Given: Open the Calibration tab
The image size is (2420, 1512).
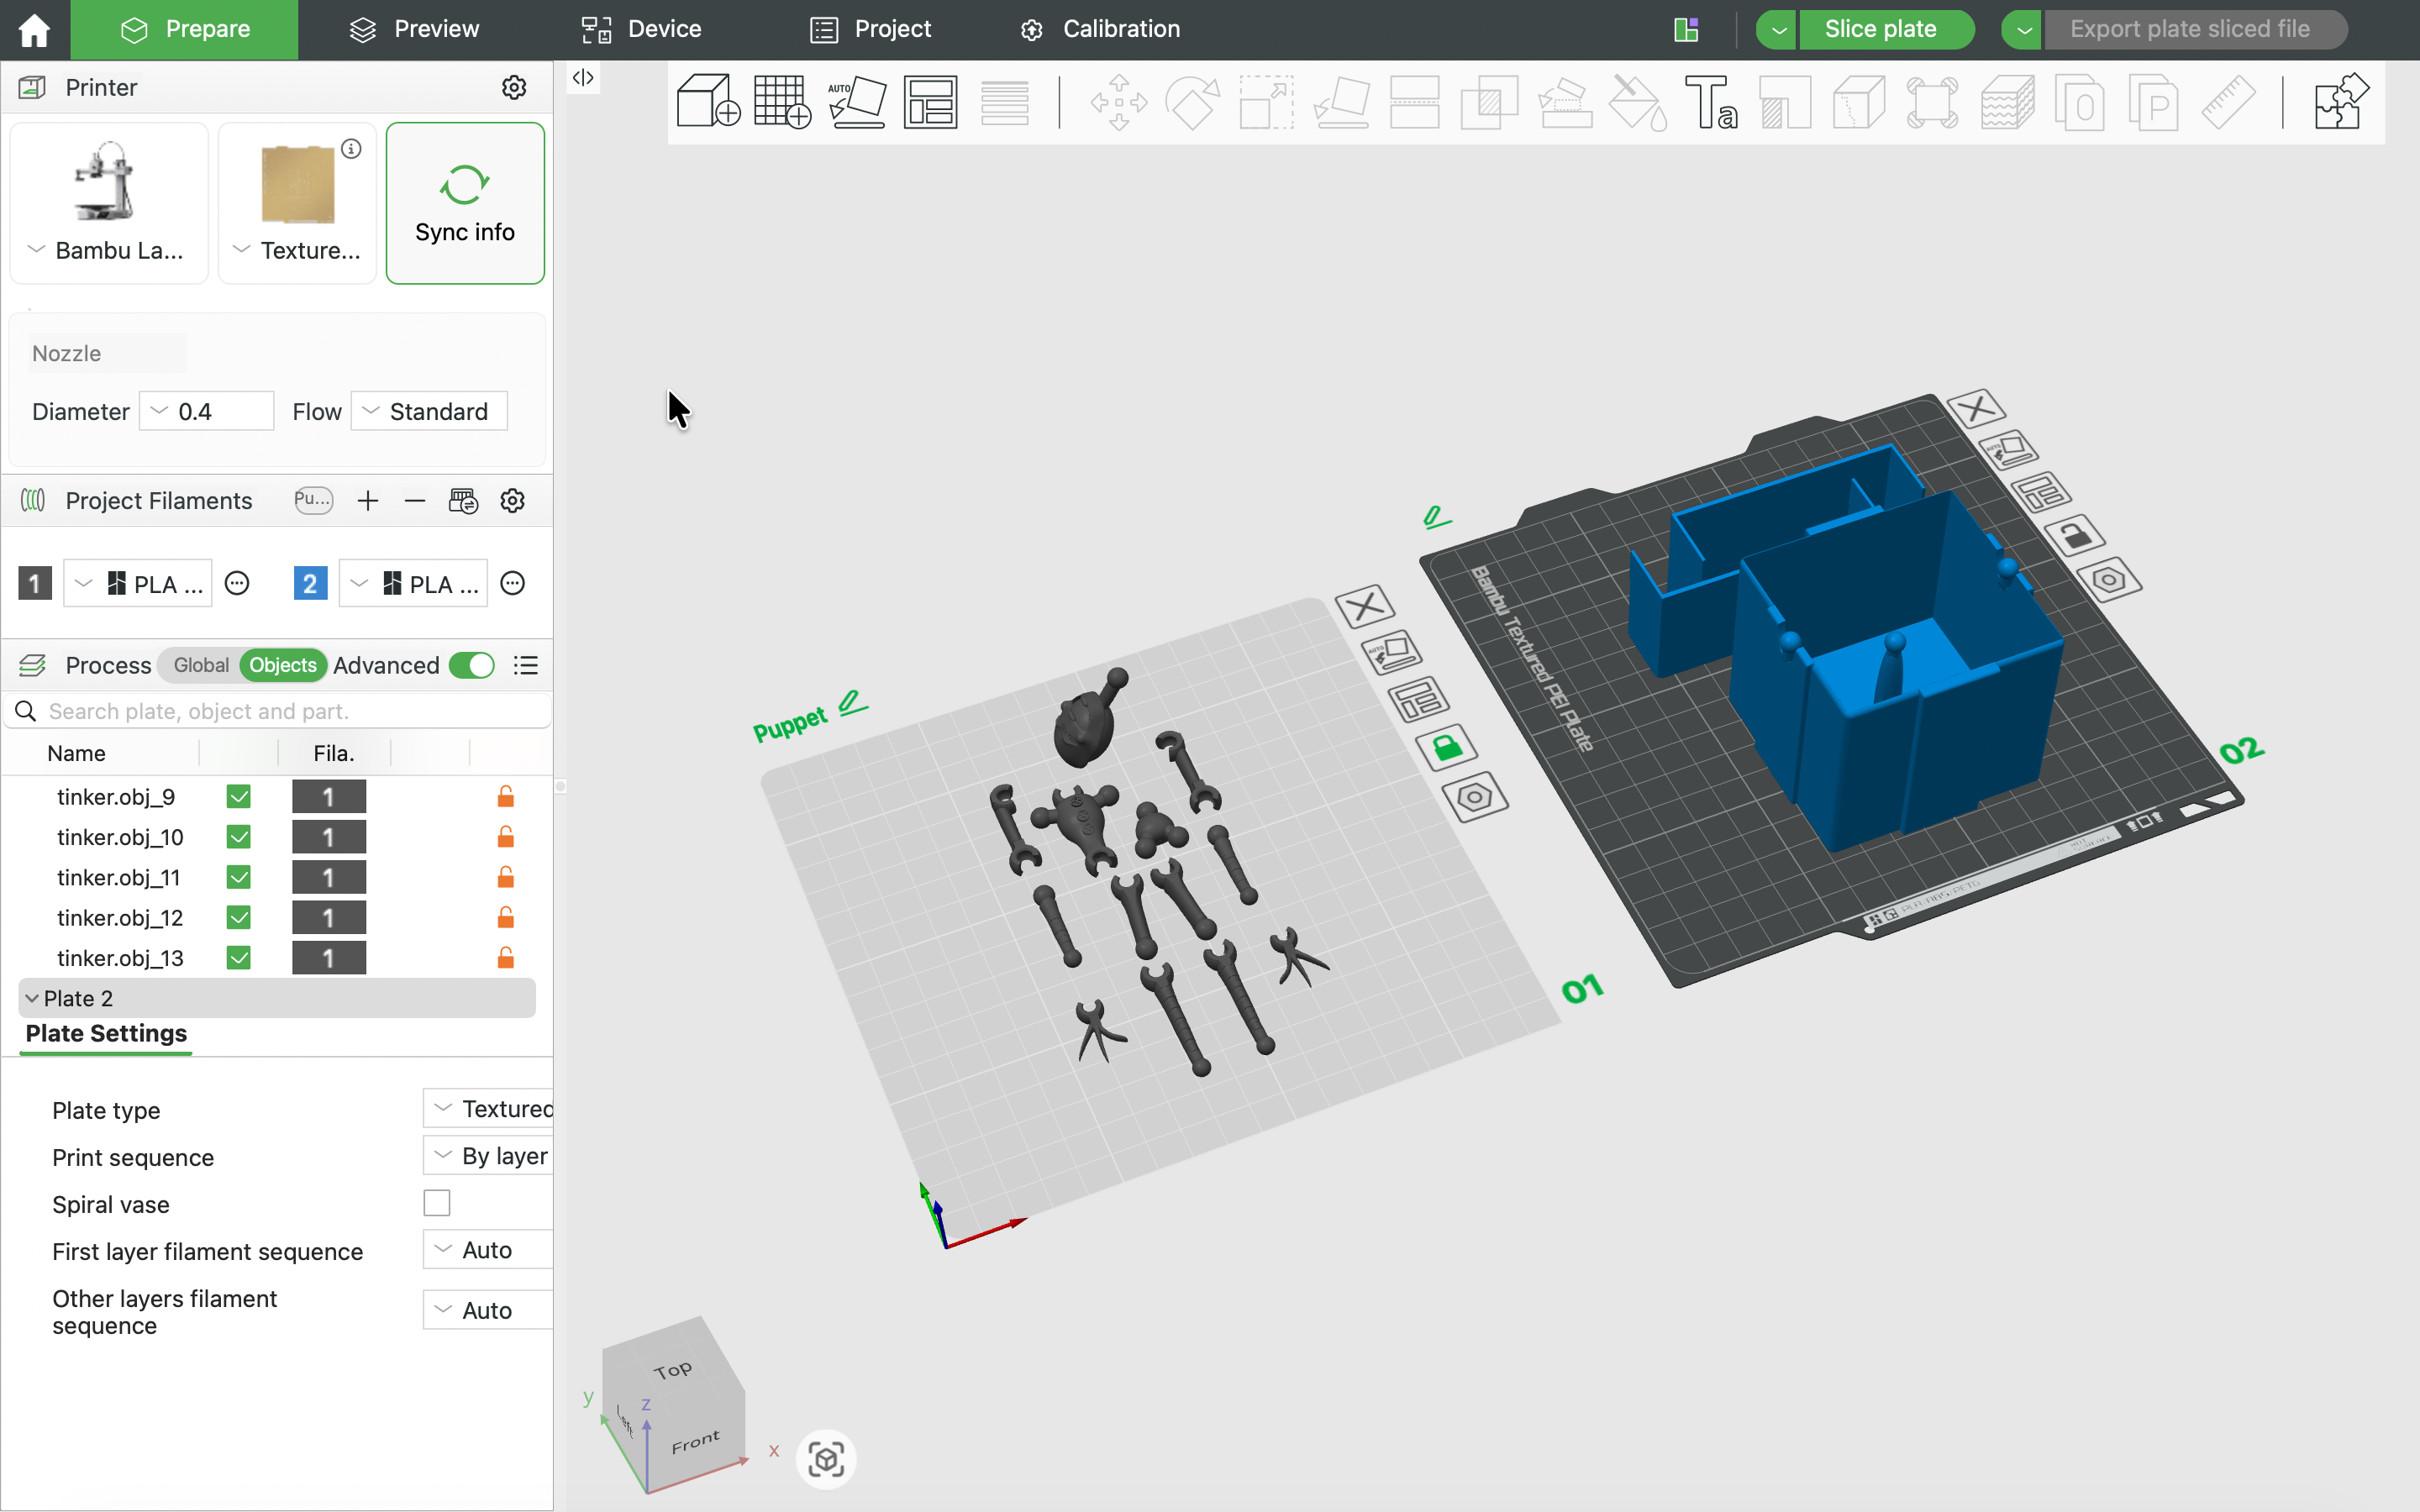Looking at the screenshot, I should (x=1100, y=29).
